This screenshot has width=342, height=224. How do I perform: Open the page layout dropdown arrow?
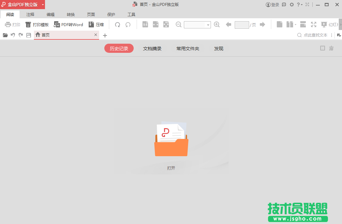(x=295, y=24)
